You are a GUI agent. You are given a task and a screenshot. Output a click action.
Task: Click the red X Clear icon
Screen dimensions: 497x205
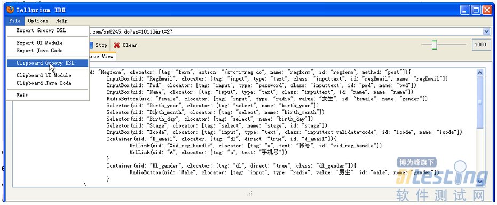click(117, 45)
